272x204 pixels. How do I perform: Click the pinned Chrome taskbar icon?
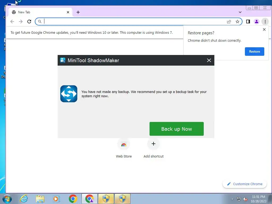[73, 199]
